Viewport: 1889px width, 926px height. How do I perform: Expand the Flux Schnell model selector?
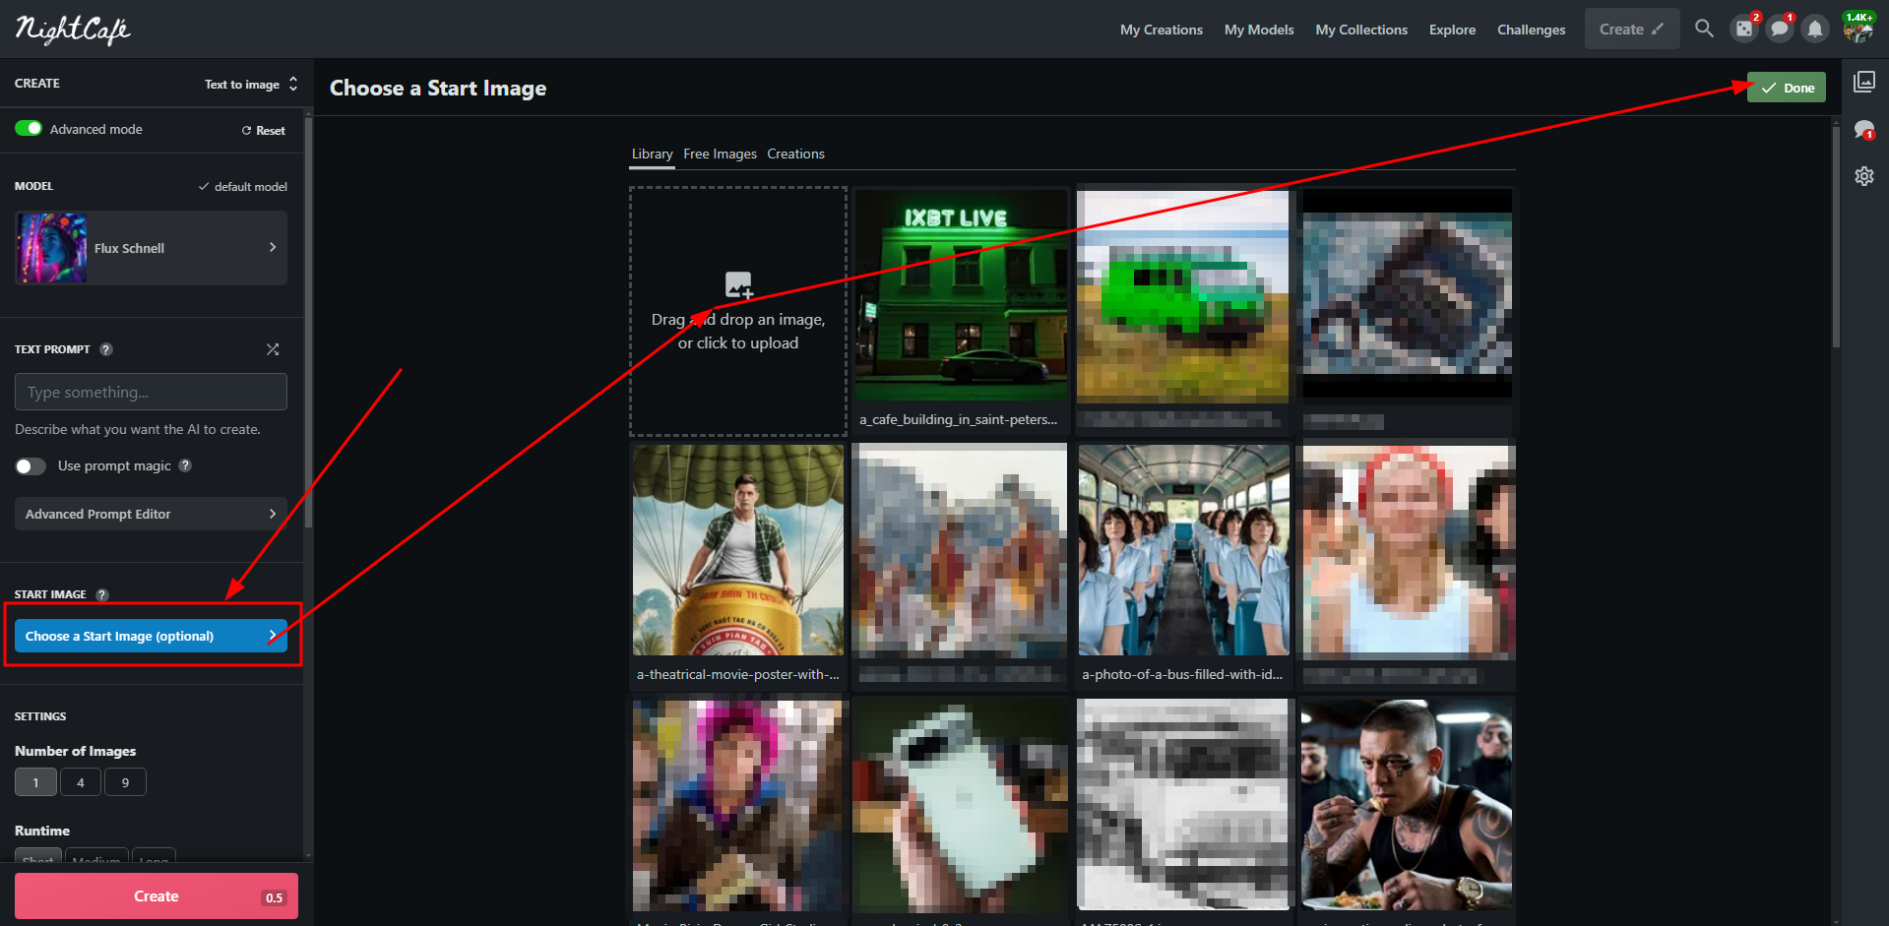click(151, 248)
